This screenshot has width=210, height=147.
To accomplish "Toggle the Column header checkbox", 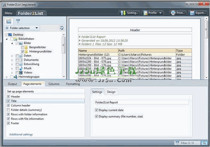I will click(8, 105).
